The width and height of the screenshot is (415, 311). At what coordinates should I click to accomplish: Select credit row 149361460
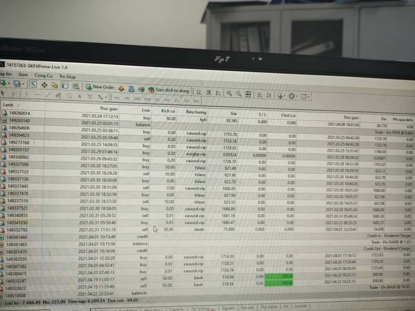coord(206,236)
